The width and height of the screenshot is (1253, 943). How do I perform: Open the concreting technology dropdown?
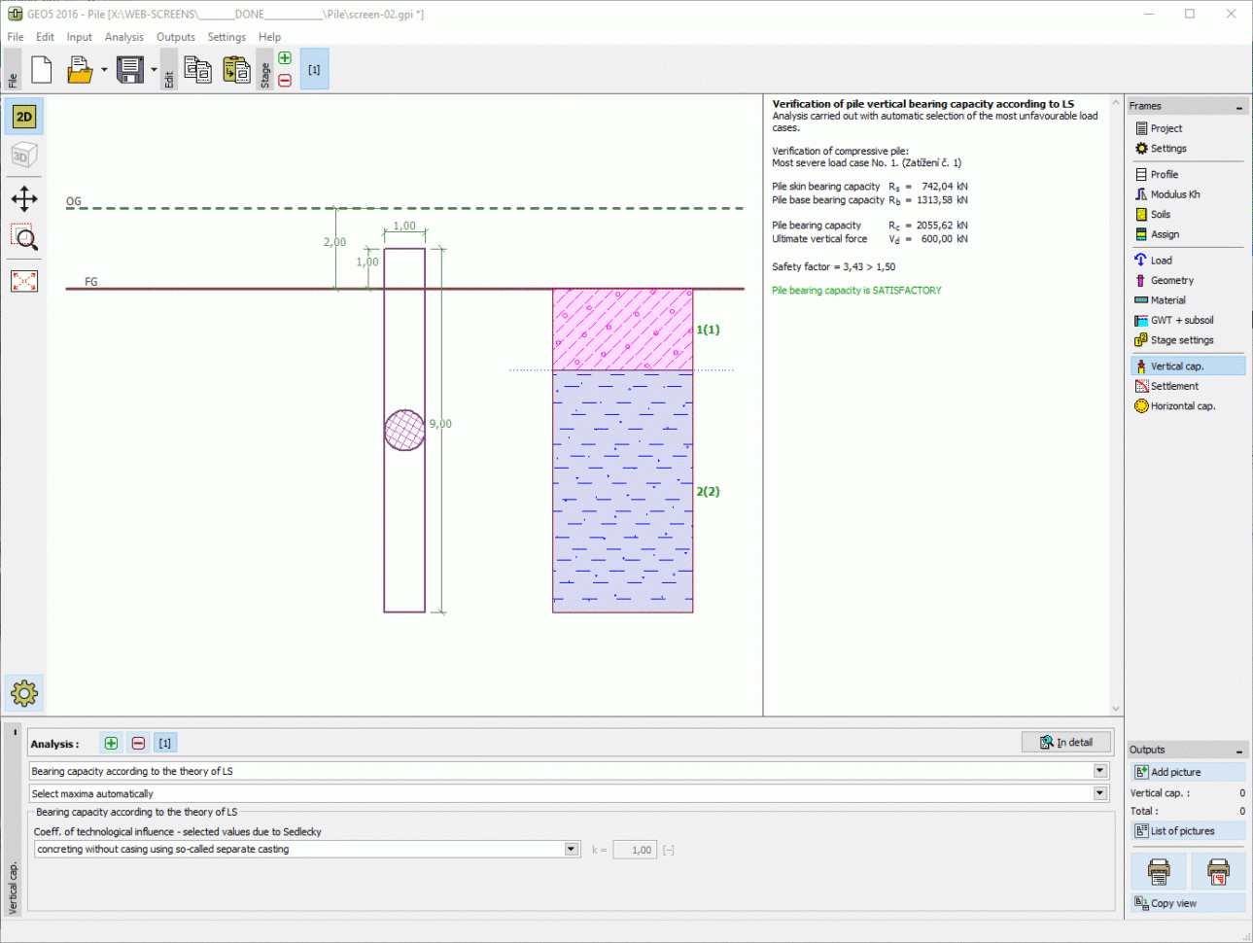pos(571,849)
